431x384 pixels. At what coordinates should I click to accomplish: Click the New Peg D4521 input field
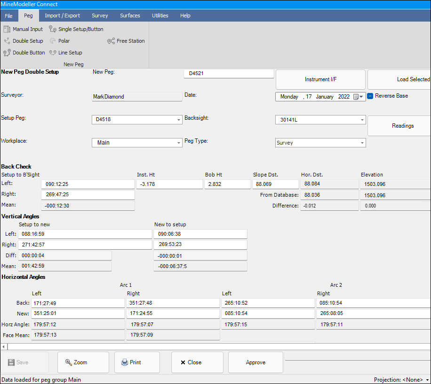(228, 74)
